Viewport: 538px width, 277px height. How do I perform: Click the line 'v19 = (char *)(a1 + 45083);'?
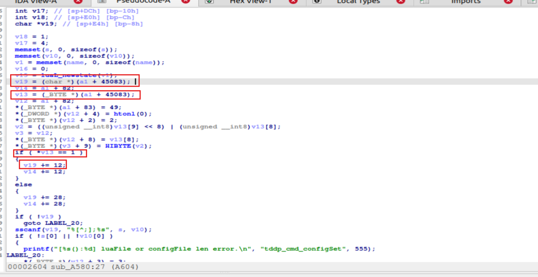[x=73, y=82]
